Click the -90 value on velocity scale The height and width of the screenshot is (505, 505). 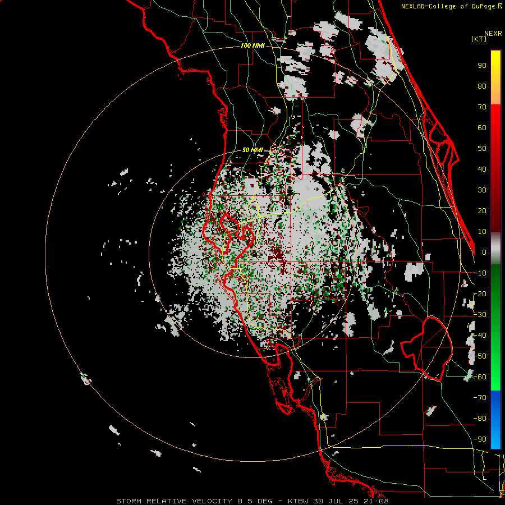[x=480, y=439]
